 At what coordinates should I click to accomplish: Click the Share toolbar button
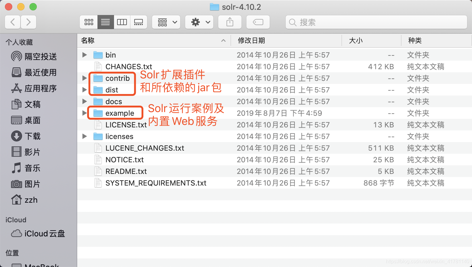point(230,22)
